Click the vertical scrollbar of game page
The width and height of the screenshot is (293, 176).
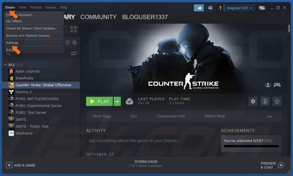(289, 29)
